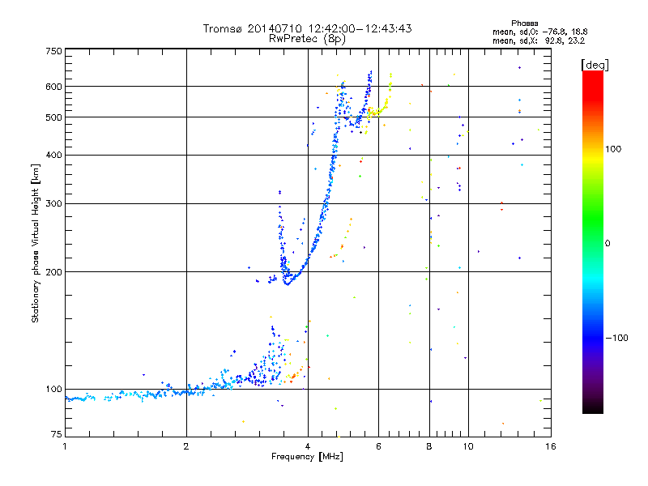Click the y-axis tick label "75"
The image size is (648, 486).
click(x=57, y=434)
